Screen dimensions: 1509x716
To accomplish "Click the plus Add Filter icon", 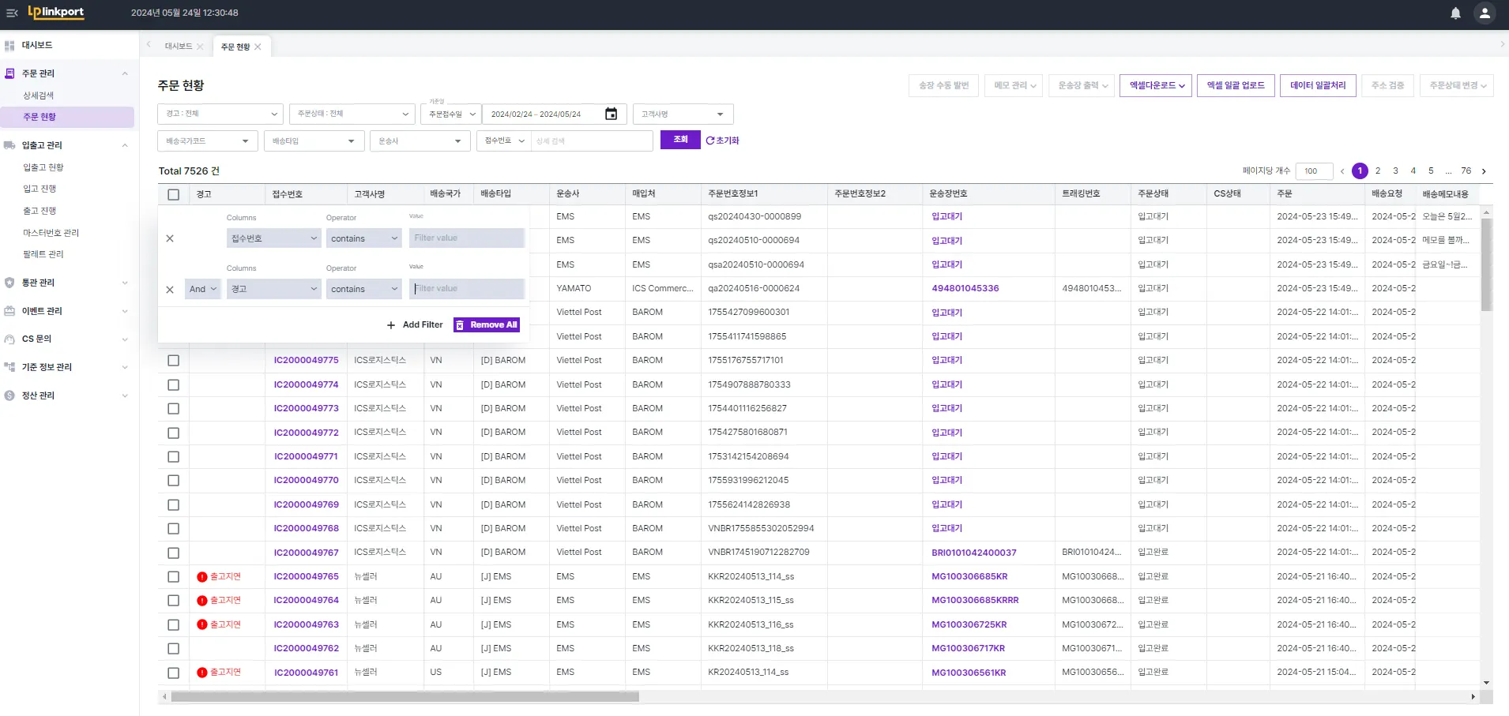I will (391, 325).
